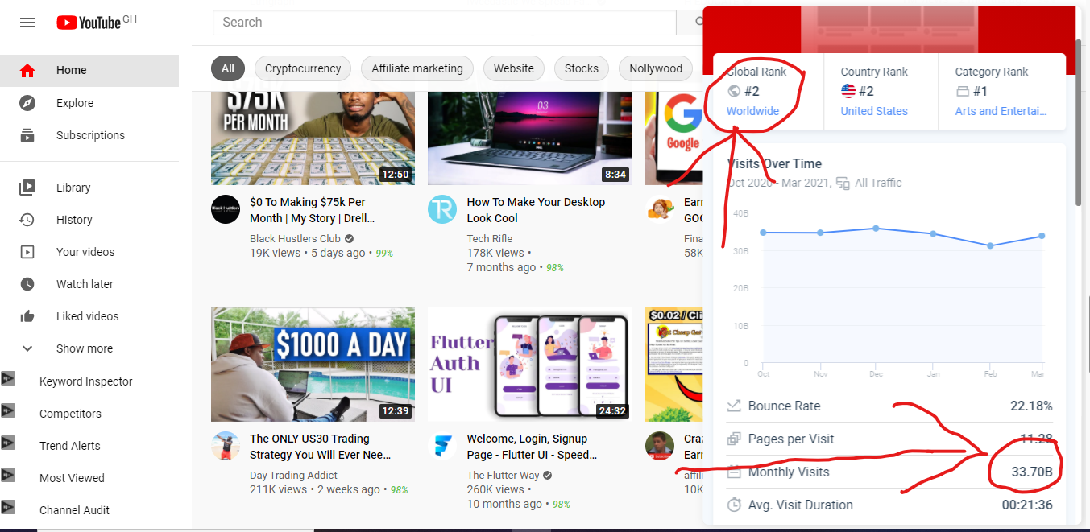
Task: Select the Nollywood filter chip
Action: pos(656,68)
